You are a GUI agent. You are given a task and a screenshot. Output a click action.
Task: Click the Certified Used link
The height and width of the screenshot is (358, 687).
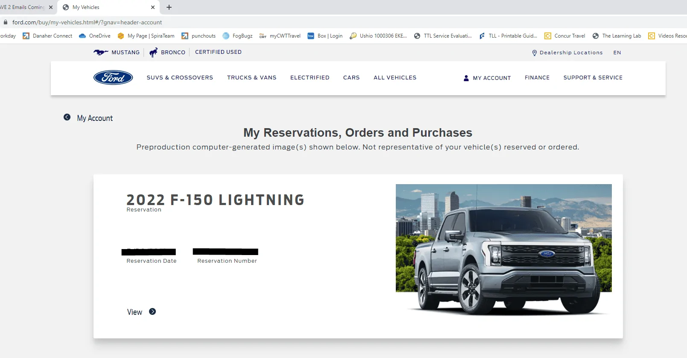pos(218,52)
